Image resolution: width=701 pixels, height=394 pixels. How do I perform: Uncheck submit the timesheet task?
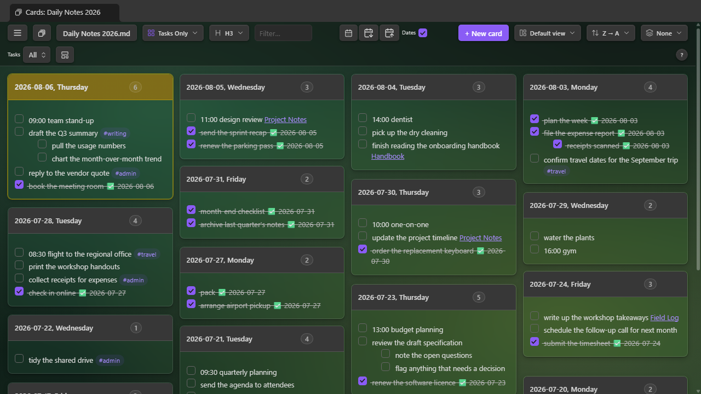535,341
